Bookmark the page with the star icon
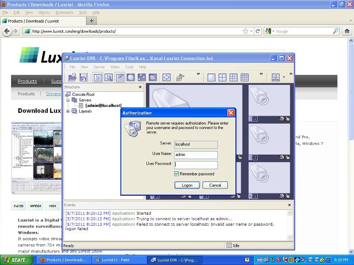 pyautogui.click(x=246, y=31)
